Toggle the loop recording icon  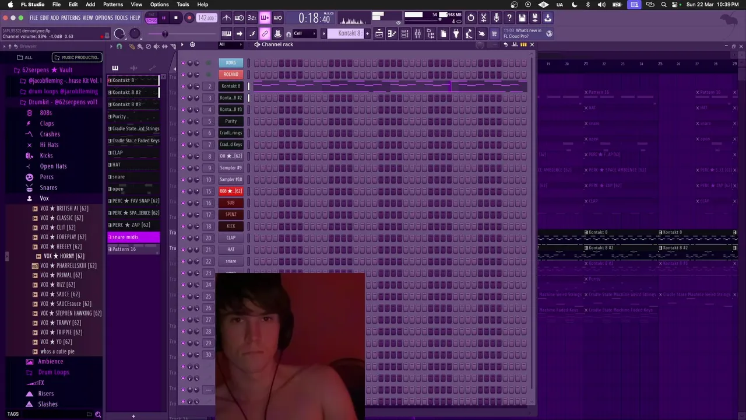(x=278, y=17)
